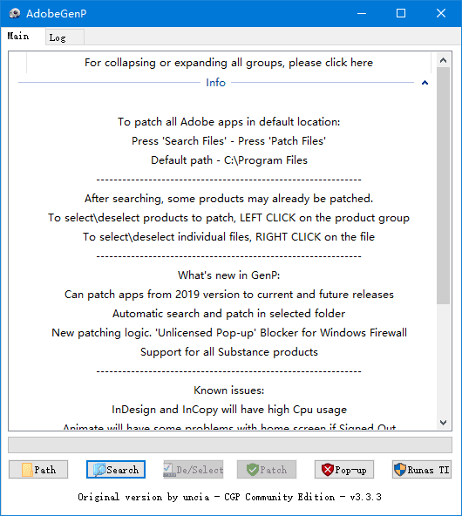
Task: Click the scrollbar down arrow
Action: point(443,422)
